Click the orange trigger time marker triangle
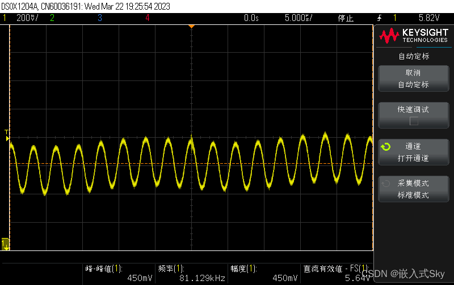 (x=191, y=27)
